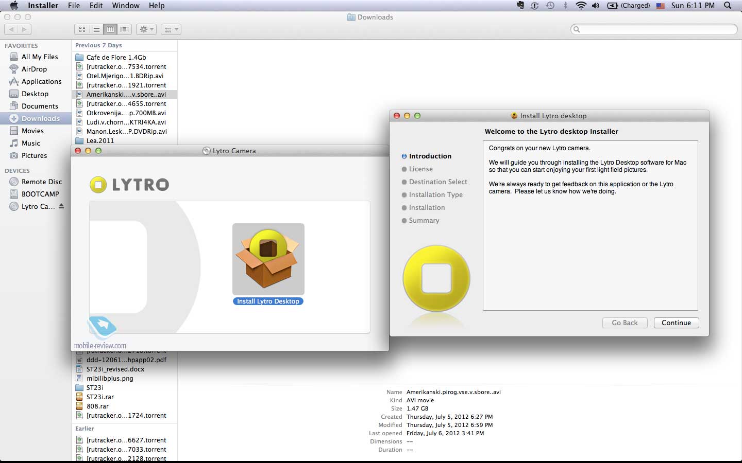The height and width of the screenshot is (463, 742).
Task: Click the Install Lytro Desktop package icon
Action: (x=268, y=259)
